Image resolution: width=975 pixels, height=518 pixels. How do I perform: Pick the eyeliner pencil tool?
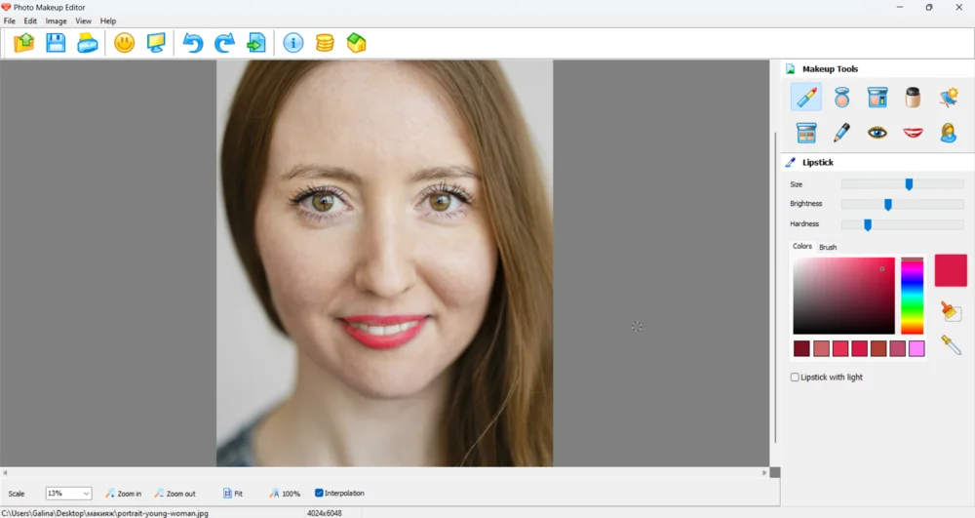tap(841, 133)
